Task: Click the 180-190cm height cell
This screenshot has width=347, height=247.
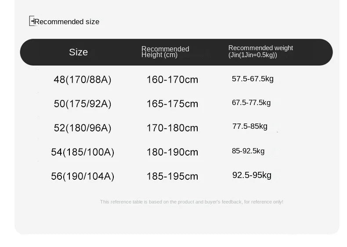Action: coord(172,152)
